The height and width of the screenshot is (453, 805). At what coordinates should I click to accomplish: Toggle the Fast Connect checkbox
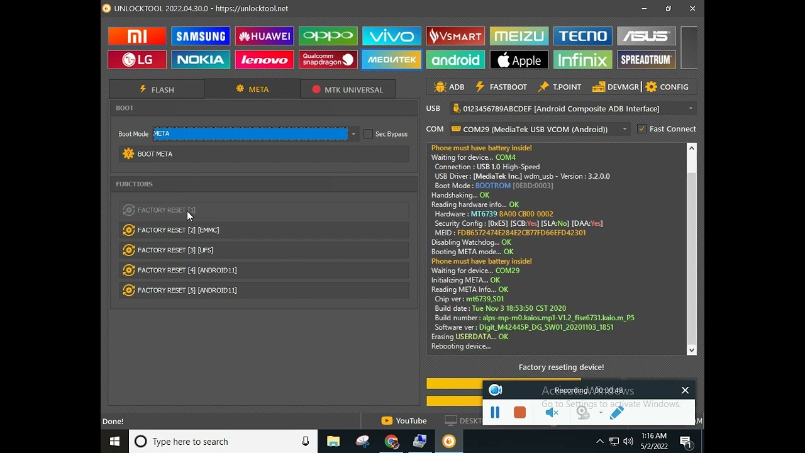click(x=641, y=129)
